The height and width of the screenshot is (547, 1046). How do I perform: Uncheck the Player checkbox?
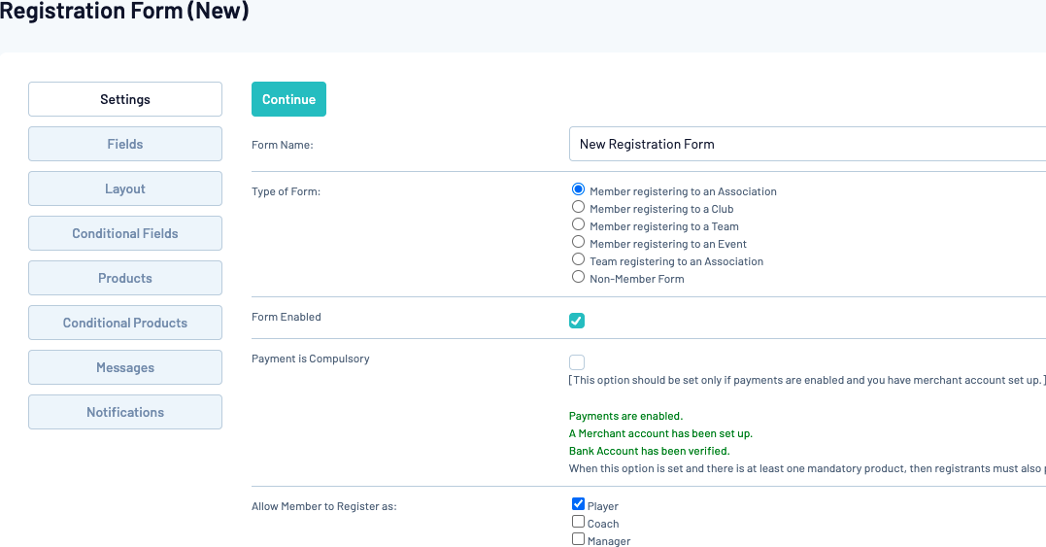[578, 504]
